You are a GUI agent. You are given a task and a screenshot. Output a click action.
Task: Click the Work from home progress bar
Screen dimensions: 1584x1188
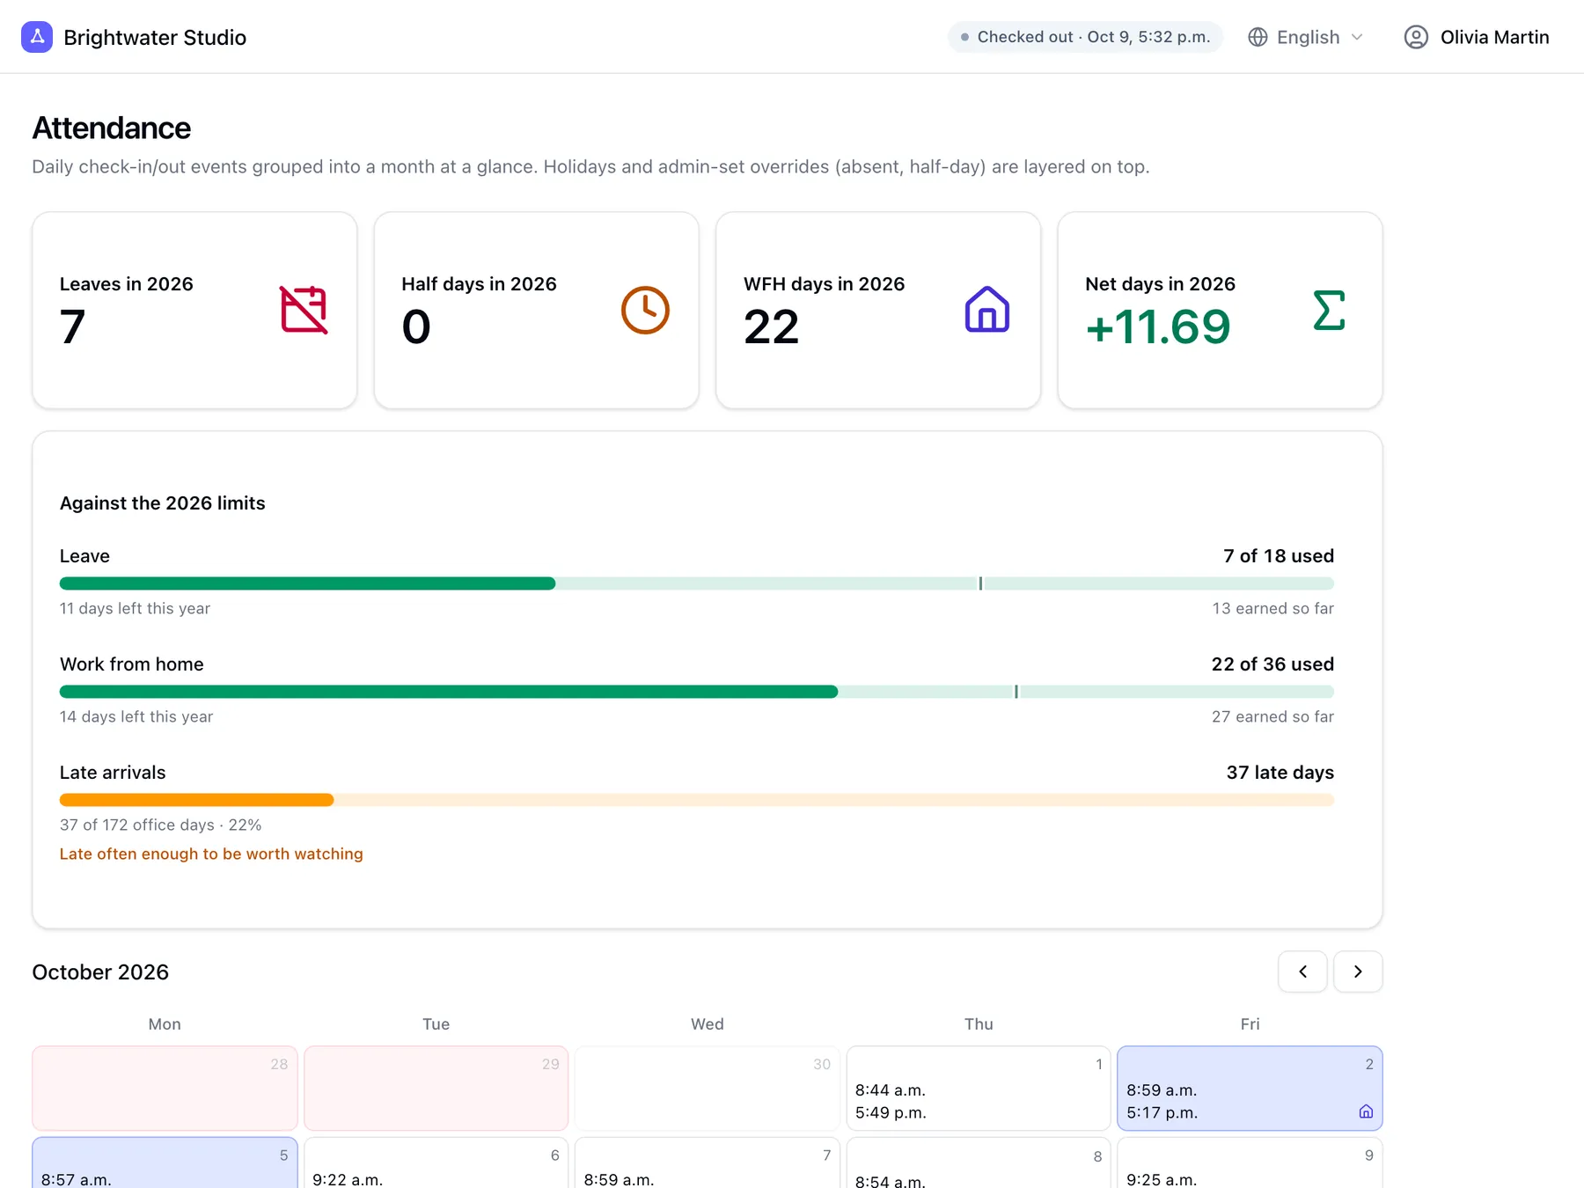[697, 692]
